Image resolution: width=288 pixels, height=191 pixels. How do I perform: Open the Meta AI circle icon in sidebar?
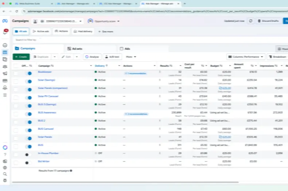[5, 147]
